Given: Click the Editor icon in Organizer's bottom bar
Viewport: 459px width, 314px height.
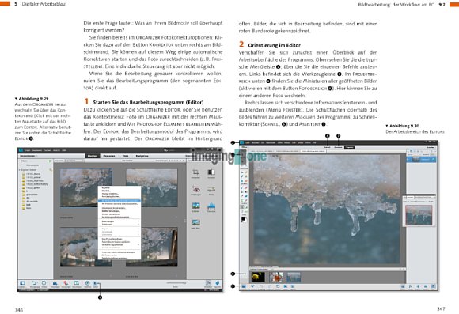Looking at the screenshot, I should [x=95, y=283].
